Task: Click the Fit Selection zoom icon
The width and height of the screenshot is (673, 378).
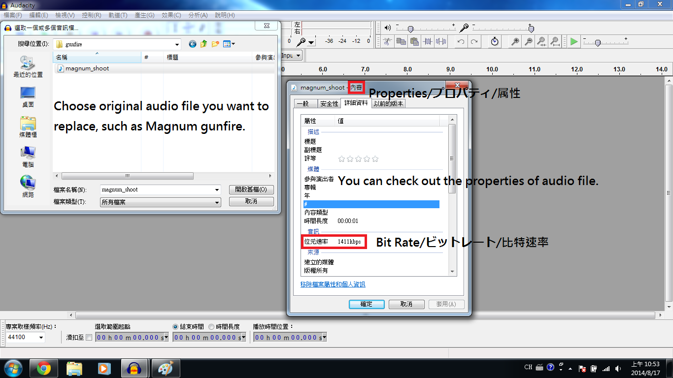Action: tap(541, 42)
